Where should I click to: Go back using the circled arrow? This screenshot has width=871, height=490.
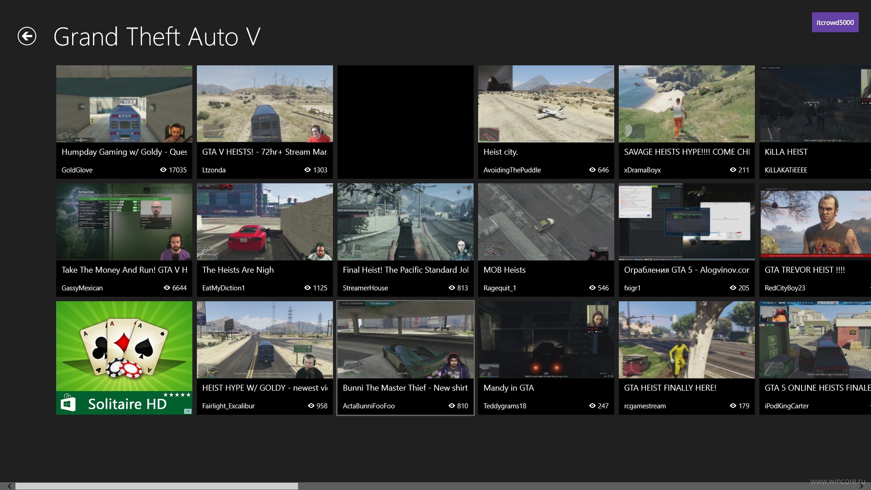tap(27, 36)
